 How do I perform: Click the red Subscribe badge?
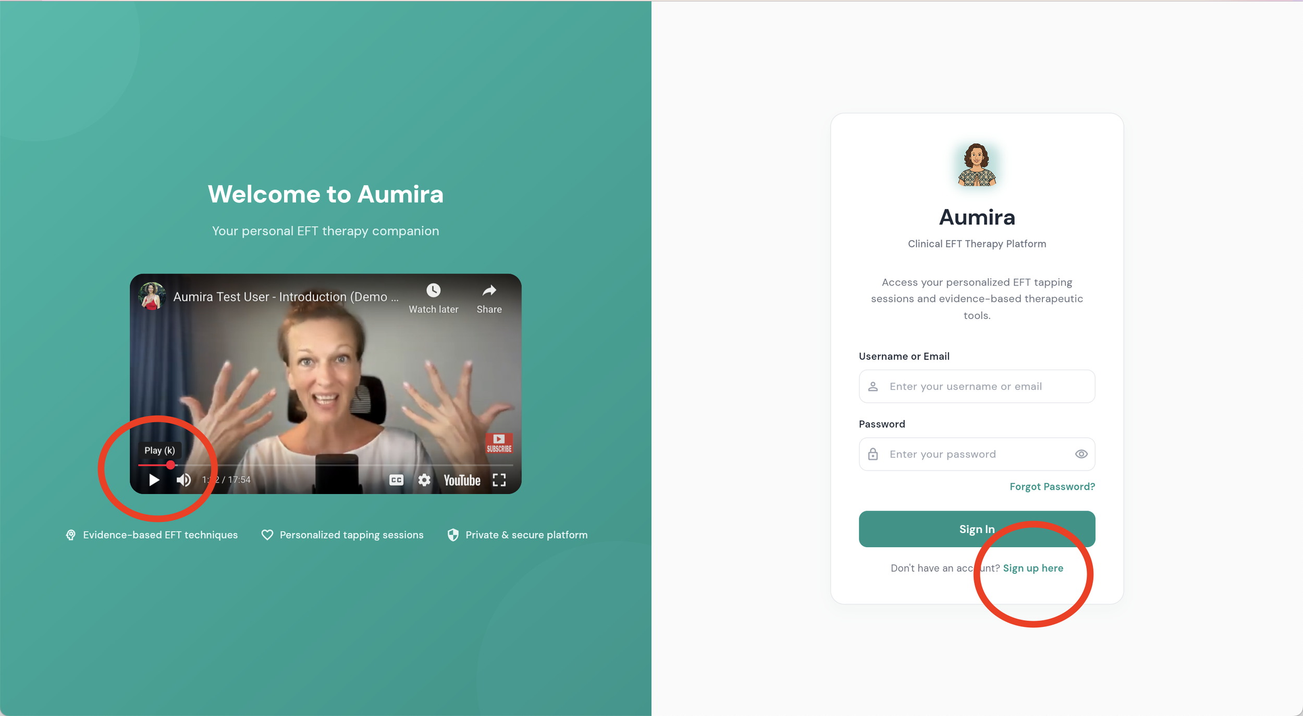coord(499,443)
